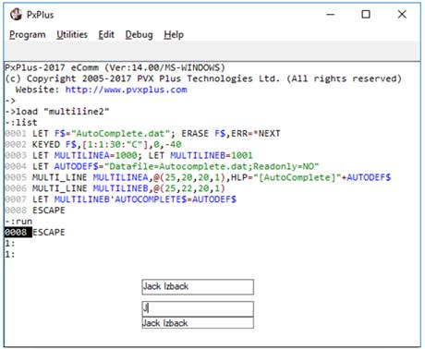Click line 0005 MULTI_LINE MULTILINEA statement
The image size is (425, 349).
pos(198,177)
